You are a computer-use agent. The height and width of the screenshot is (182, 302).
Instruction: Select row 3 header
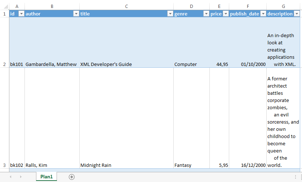click(x=4, y=165)
